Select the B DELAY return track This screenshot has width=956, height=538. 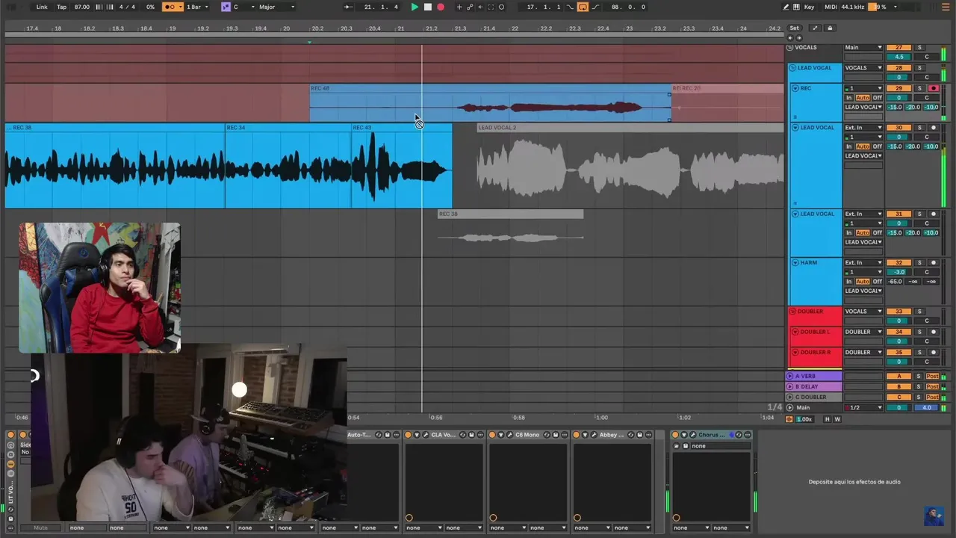click(814, 386)
